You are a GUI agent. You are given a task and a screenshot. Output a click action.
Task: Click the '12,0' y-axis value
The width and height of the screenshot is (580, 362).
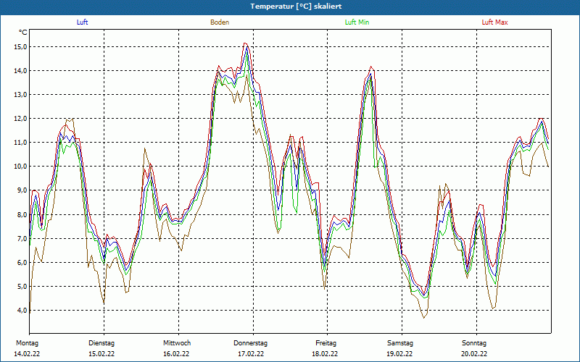[21, 119]
